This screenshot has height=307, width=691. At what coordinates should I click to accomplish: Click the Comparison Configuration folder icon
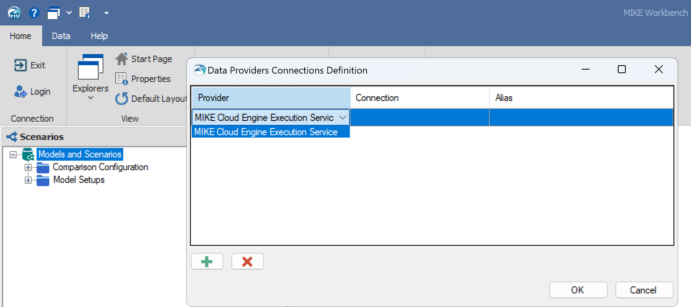[43, 168]
